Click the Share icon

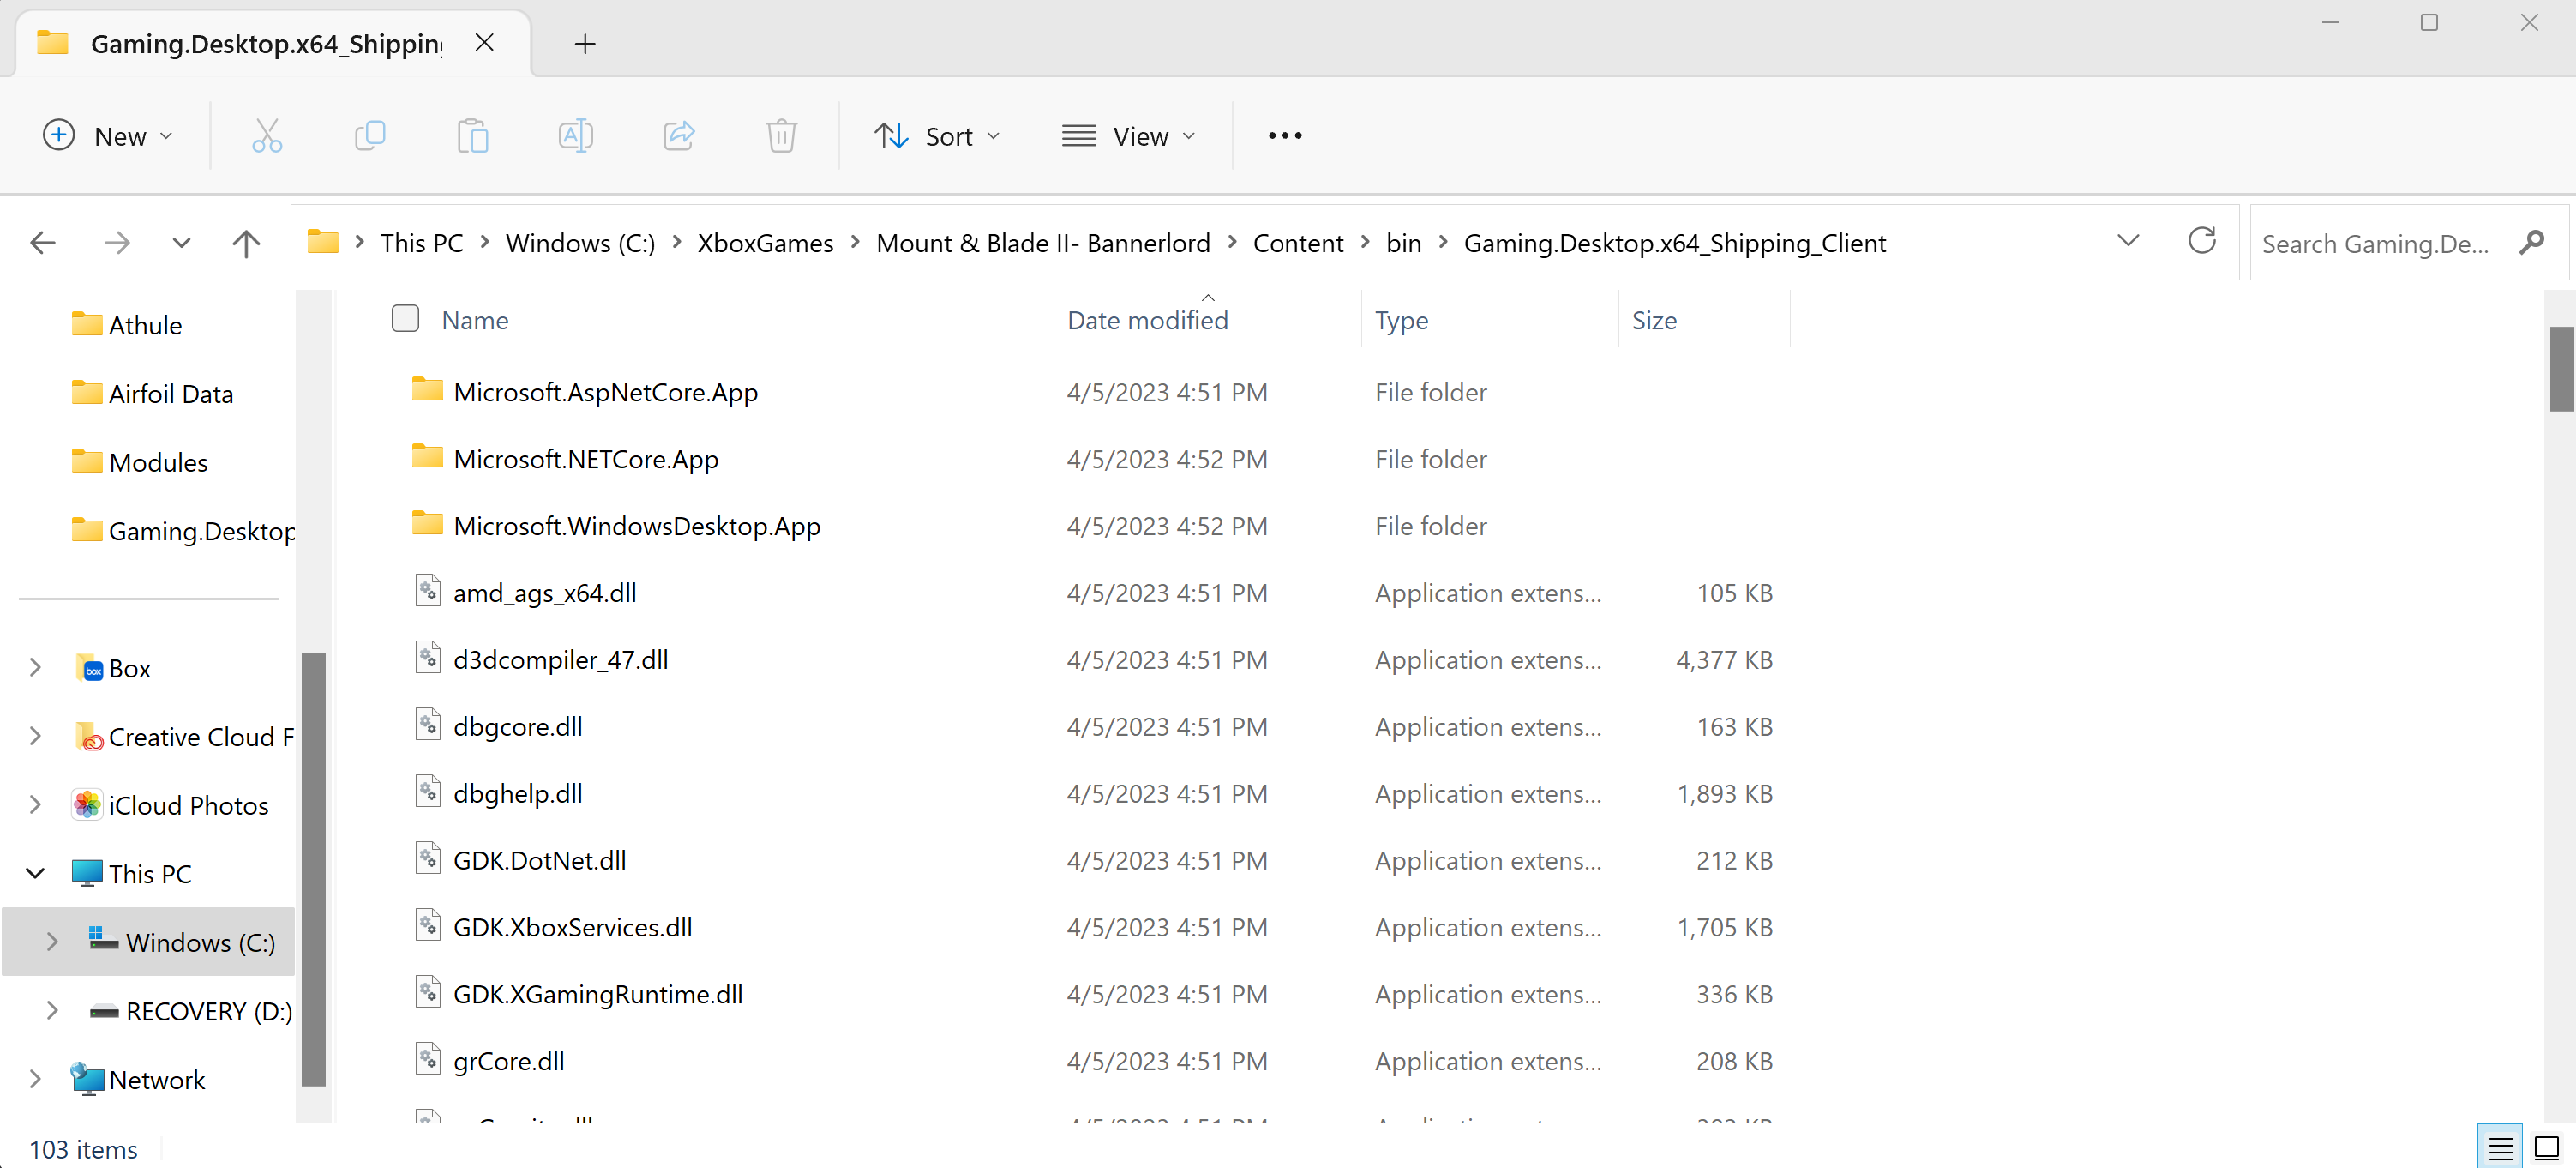pyautogui.click(x=678, y=135)
